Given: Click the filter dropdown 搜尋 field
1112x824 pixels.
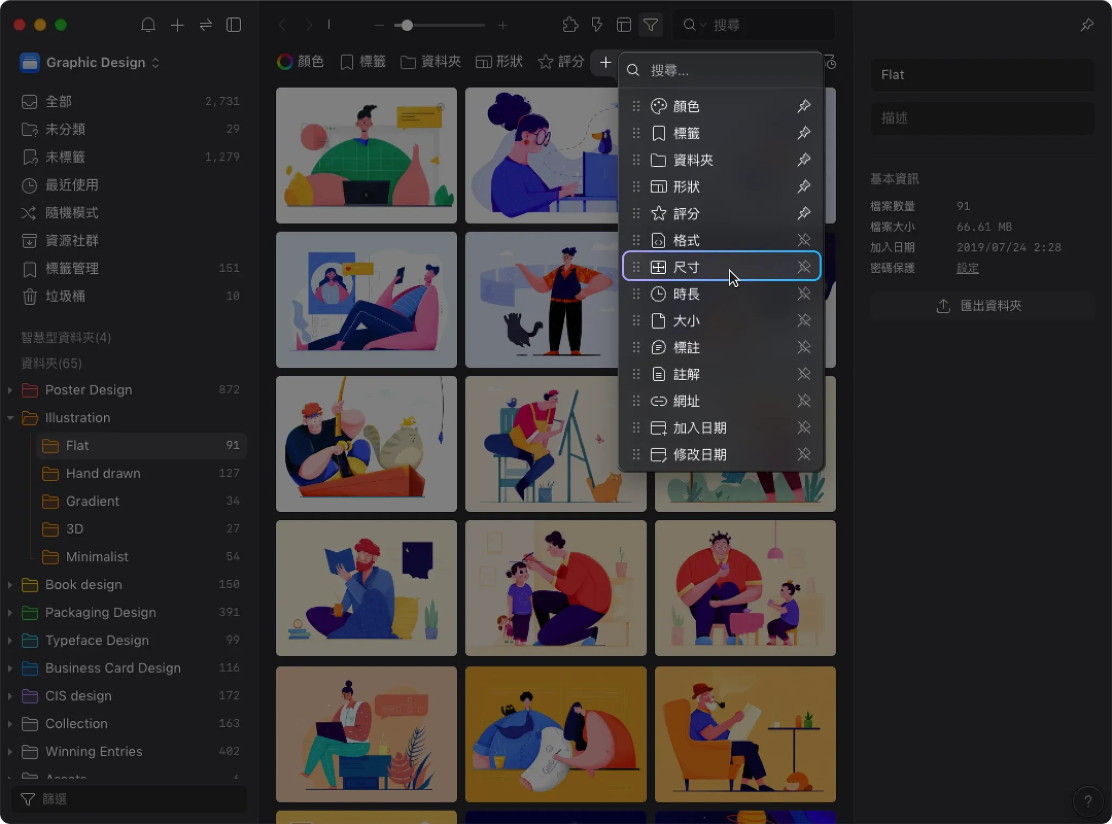Looking at the screenshot, I should tap(721, 71).
